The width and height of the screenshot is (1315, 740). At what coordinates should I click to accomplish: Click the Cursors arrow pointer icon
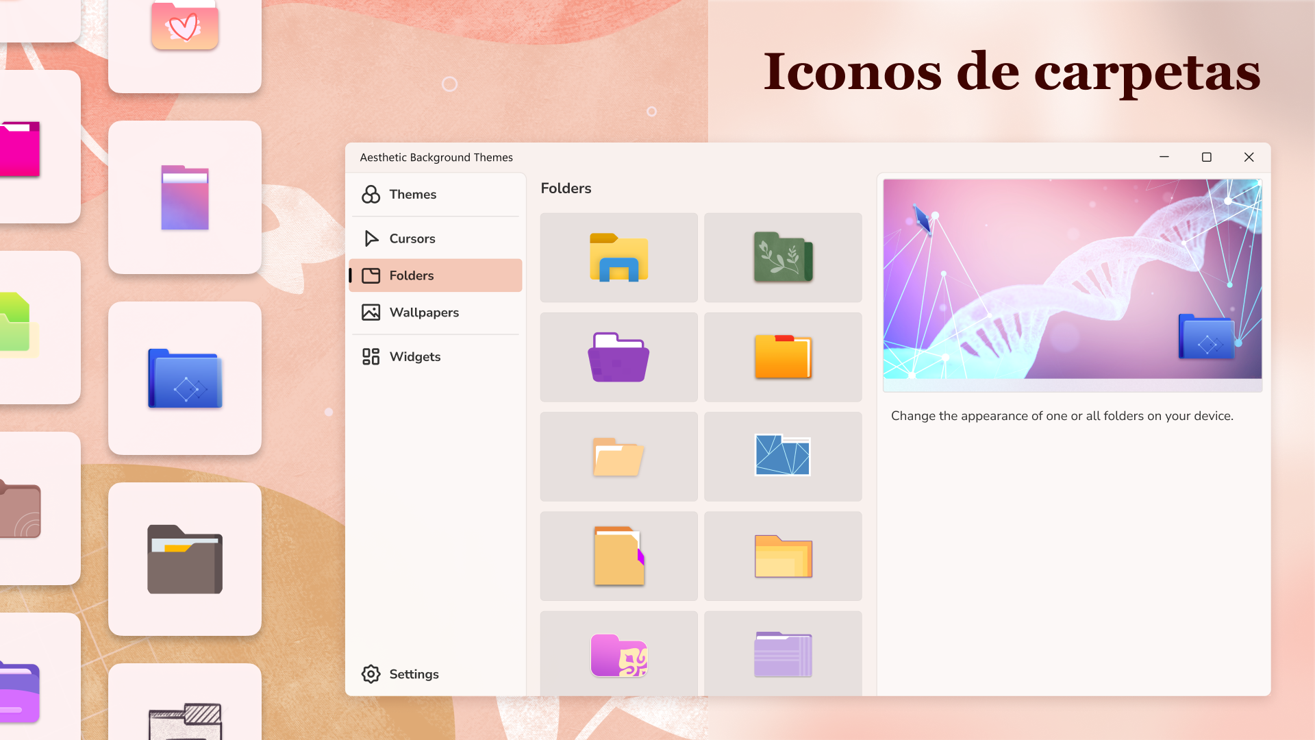[x=371, y=238]
